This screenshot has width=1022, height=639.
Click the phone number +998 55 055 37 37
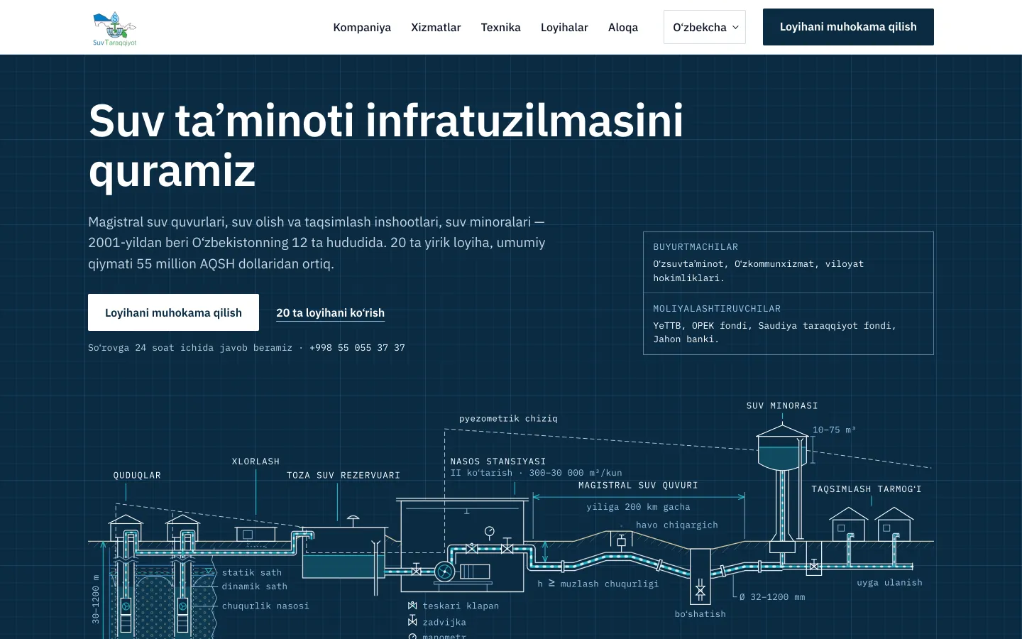pos(357,348)
